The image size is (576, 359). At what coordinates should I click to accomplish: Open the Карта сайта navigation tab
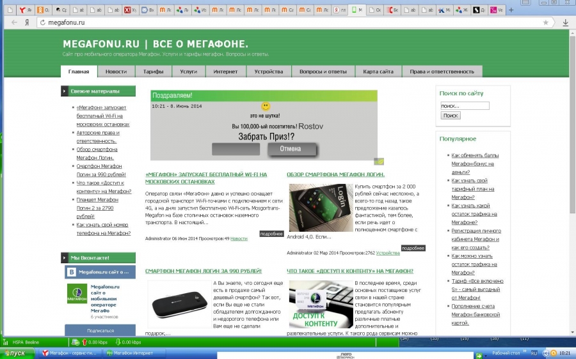pos(378,72)
